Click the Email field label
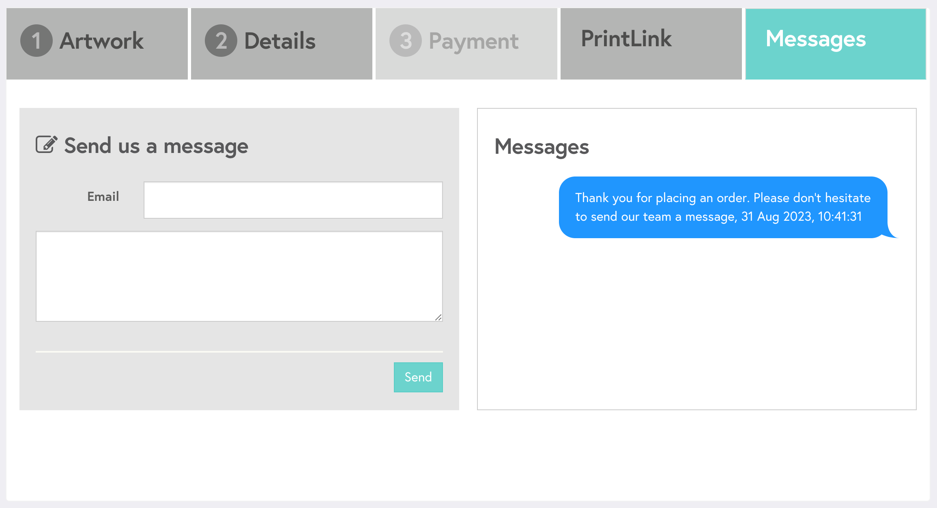The image size is (937, 508). (x=103, y=197)
